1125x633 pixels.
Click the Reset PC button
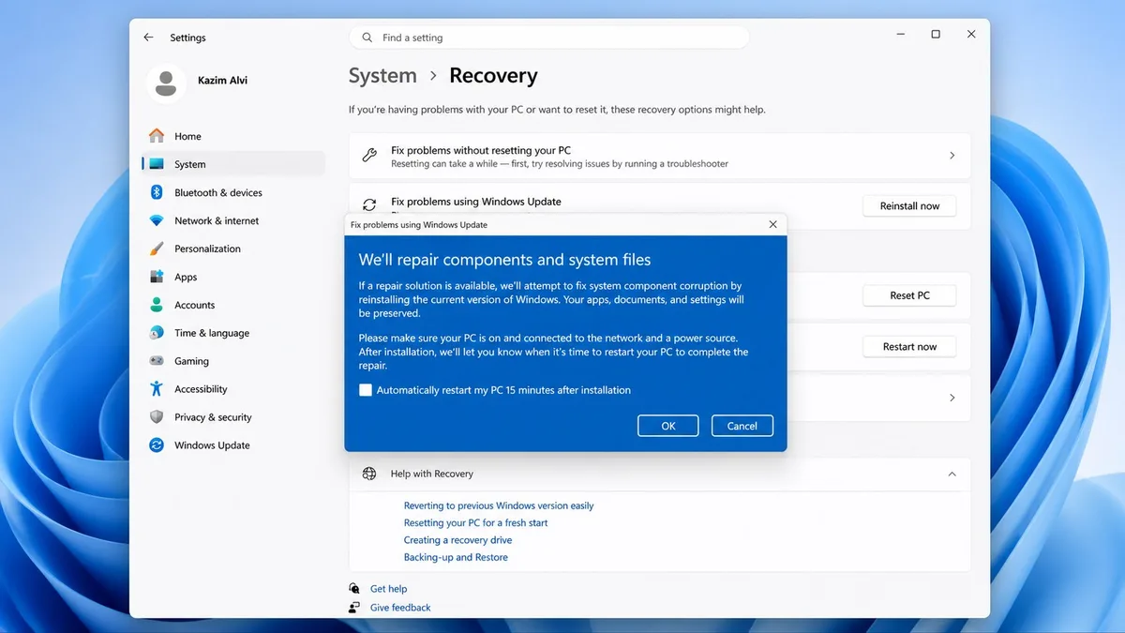click(x=909, y=295)
